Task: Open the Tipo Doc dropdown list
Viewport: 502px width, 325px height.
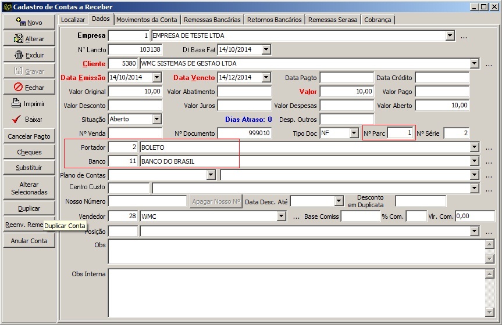Action: click(x=354, y=133)
